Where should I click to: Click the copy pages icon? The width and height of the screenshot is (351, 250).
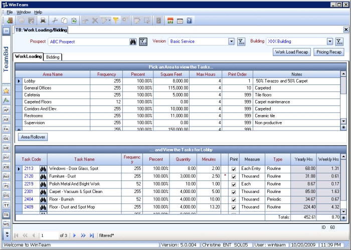[x=64, y=21]
